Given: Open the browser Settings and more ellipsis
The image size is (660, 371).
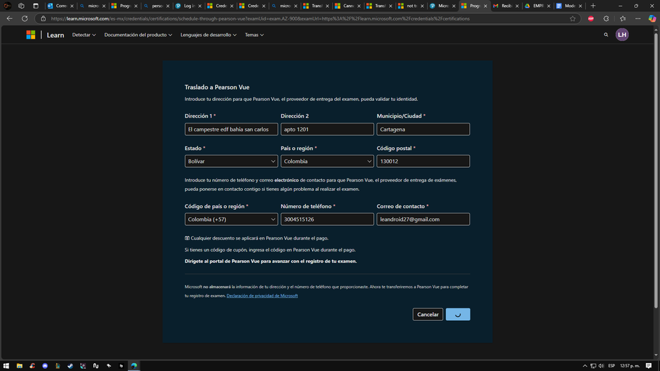Looking at the screenshot, I should pyautogui.click(x=638, y=18).
